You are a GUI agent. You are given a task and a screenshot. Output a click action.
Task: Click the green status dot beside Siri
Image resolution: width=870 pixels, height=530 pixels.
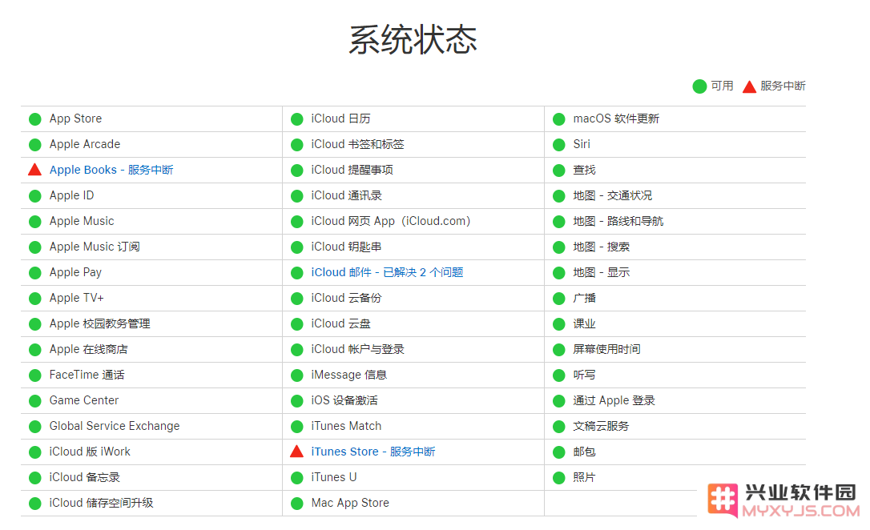[558, 145]
